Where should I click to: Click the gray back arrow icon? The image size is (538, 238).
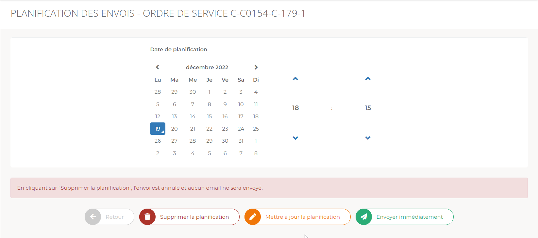[x=93, y=217]
